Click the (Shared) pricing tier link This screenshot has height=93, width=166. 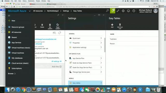point(38,44)
